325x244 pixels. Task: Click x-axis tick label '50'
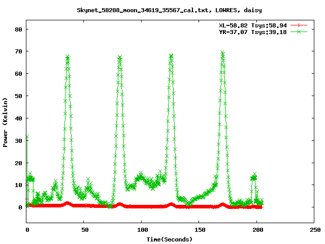[x=85, y=230]
